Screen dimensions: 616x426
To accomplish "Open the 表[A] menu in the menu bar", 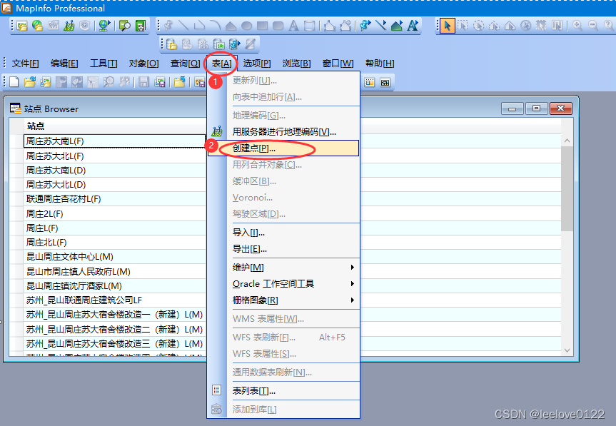I will (221, 64).
